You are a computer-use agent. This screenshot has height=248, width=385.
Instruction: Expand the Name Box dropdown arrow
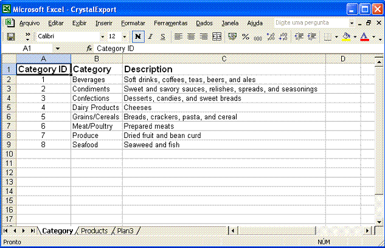coord(58,48)
